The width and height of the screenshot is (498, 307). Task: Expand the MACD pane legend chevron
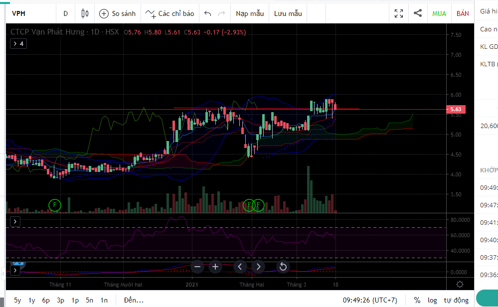pyautogui.click(x=15, y=271)
